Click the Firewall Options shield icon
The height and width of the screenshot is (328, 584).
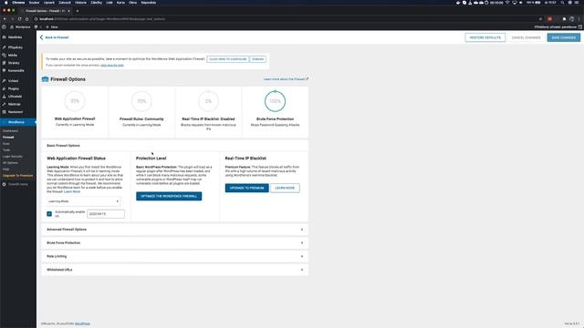point(45,79)
